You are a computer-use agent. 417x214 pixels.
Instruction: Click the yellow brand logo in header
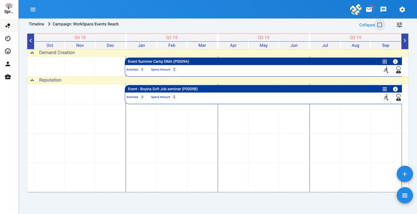click(x=356, y=10)
